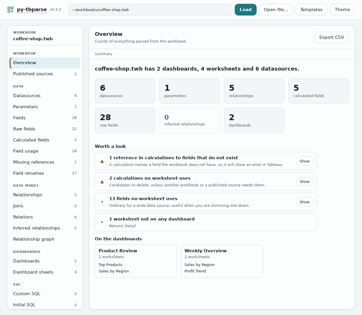Click the 5 calculated fields stat card

[319, 91]
